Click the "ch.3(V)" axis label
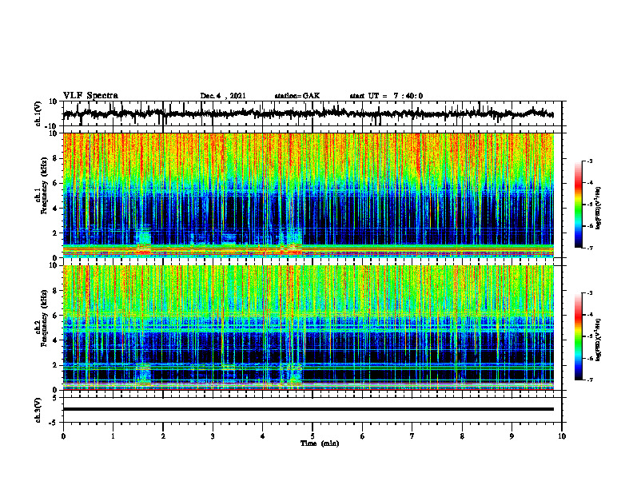Viewport: 633px width, 489px height. point(38,410)
